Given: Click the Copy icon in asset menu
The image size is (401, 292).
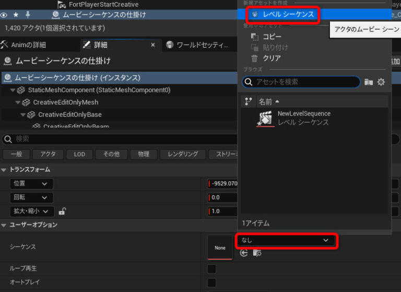Looking at the screenshot, I should [255, 37].
